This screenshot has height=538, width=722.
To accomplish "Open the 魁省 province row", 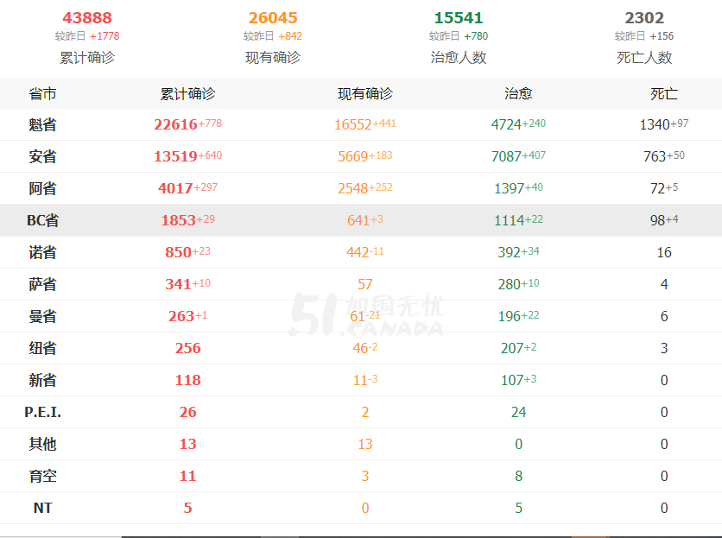I will pyautogui.click(x=361, y=124).
